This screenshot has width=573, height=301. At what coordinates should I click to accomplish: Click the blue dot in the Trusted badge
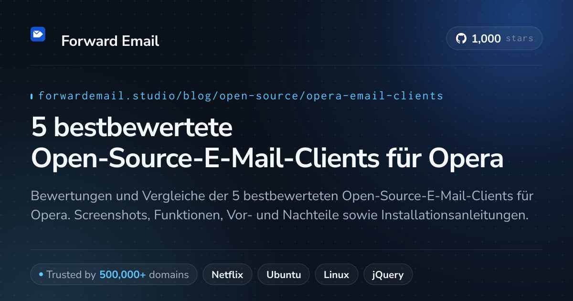(41, 275)
